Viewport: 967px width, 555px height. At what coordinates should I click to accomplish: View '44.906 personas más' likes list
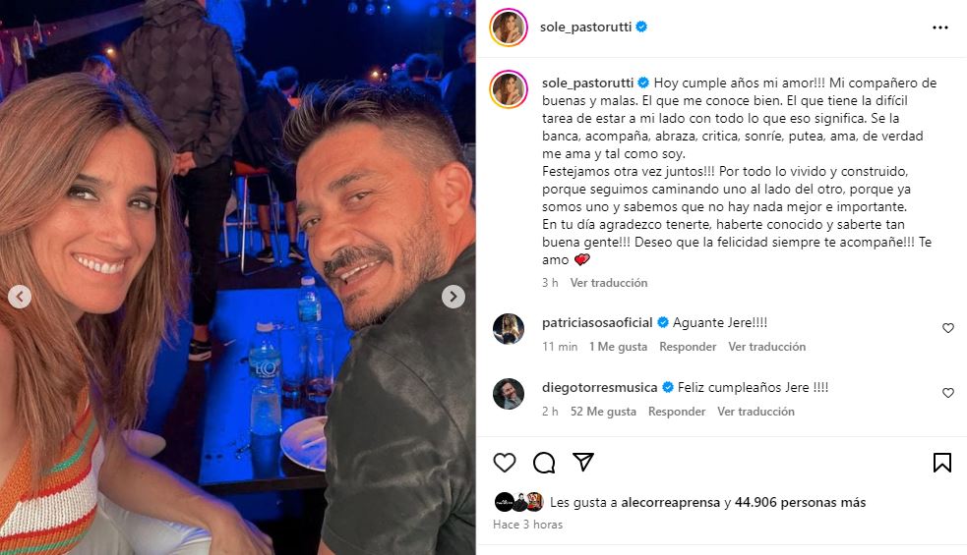(800, 503)
